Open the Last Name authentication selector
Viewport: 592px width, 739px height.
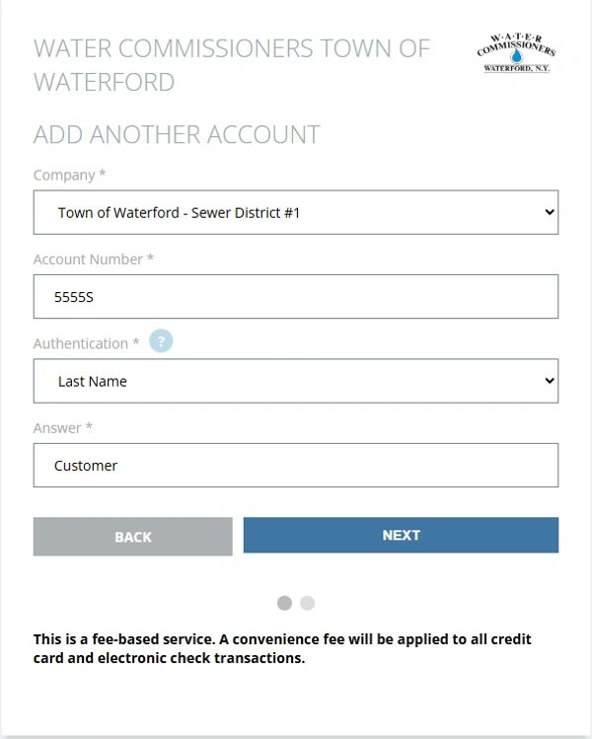[296, 381]
